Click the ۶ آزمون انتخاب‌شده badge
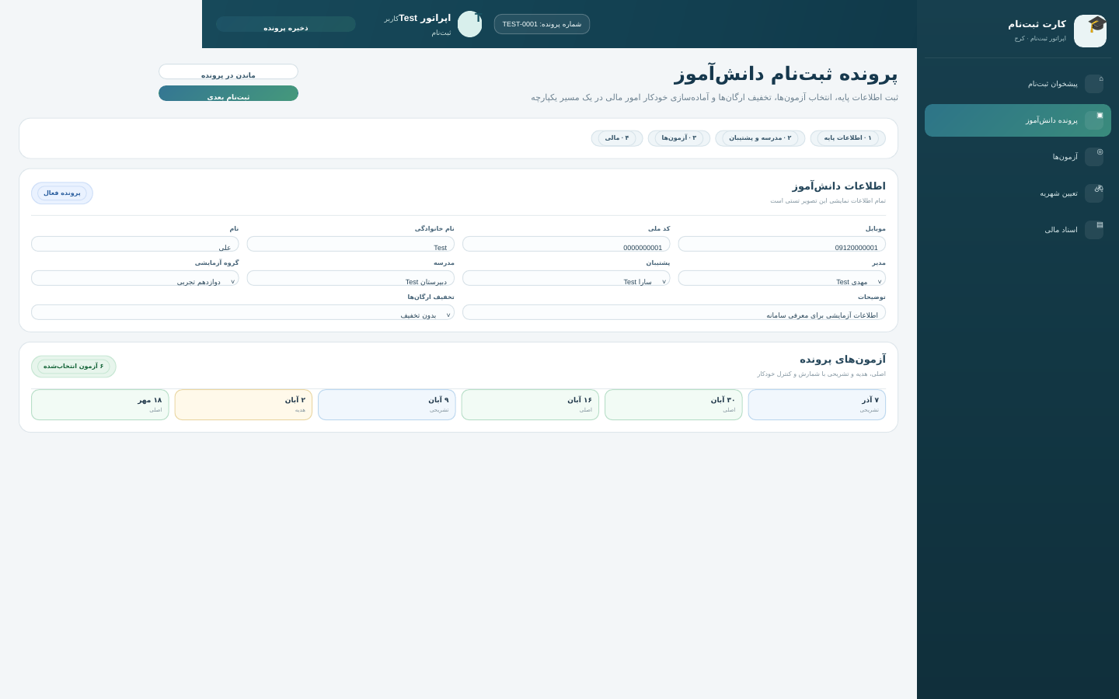This screenshot has height=699, width=1119. pos(74,367)
